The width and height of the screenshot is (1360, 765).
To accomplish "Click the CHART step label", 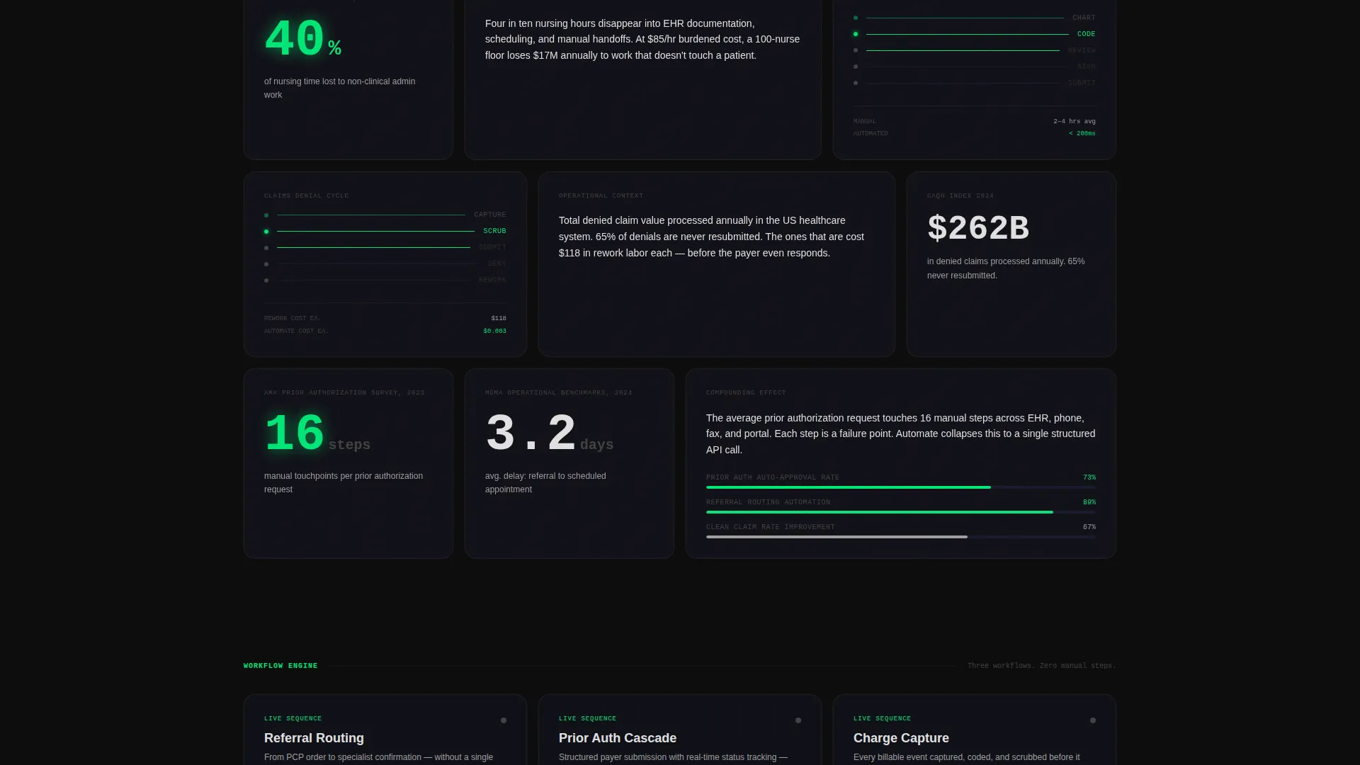I will pos(1084,18).
